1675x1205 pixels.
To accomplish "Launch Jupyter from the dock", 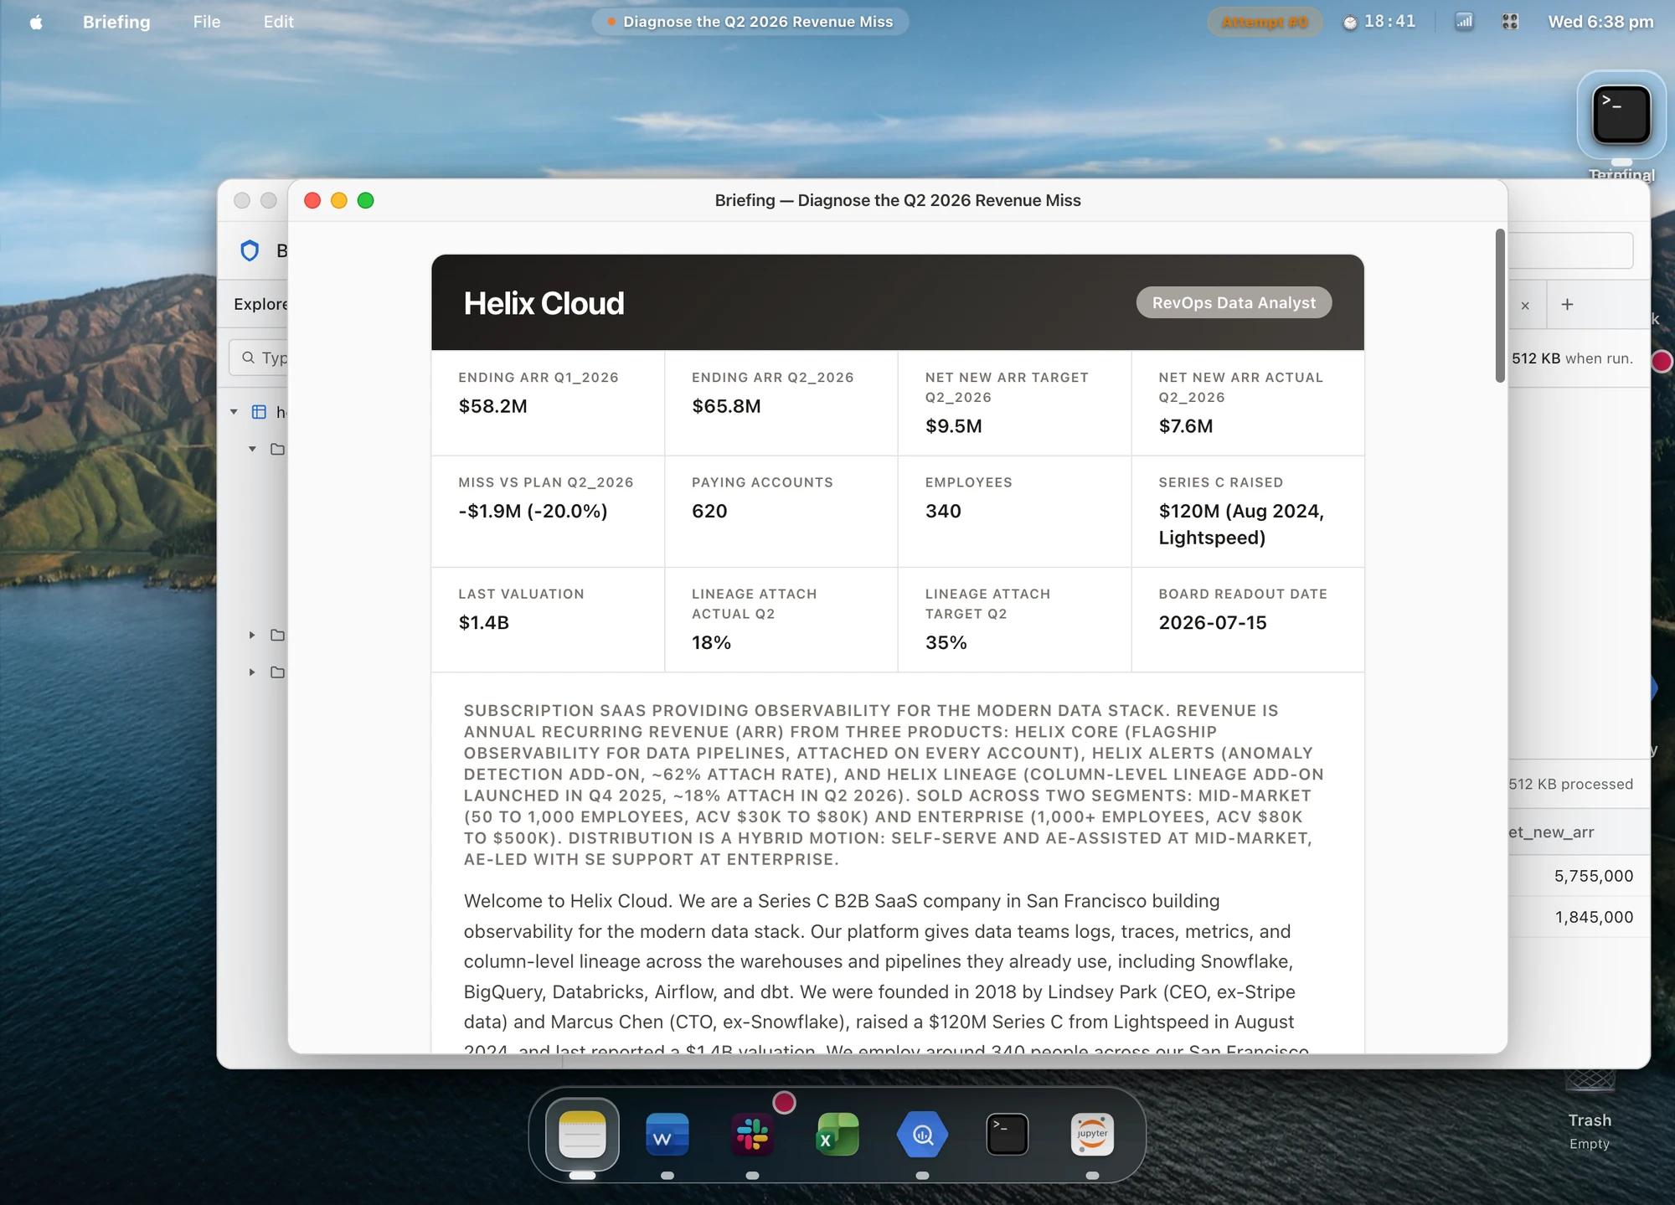I will pyautogui.click(x=1092, y=1134).
